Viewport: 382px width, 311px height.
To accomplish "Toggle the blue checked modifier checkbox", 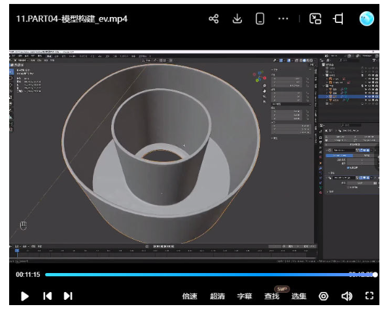I will pyautogui.click(x=348, y=168).
